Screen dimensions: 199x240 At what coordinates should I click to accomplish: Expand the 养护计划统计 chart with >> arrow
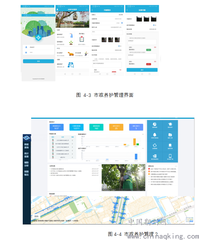coord(143,148)
